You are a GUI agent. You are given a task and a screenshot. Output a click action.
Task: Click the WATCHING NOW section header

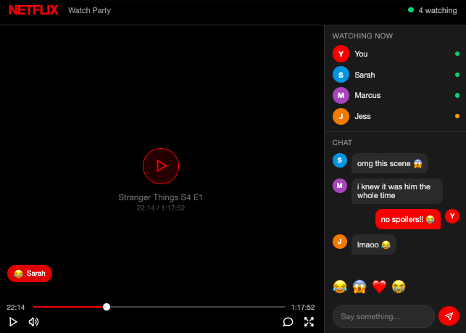(362, 36)
